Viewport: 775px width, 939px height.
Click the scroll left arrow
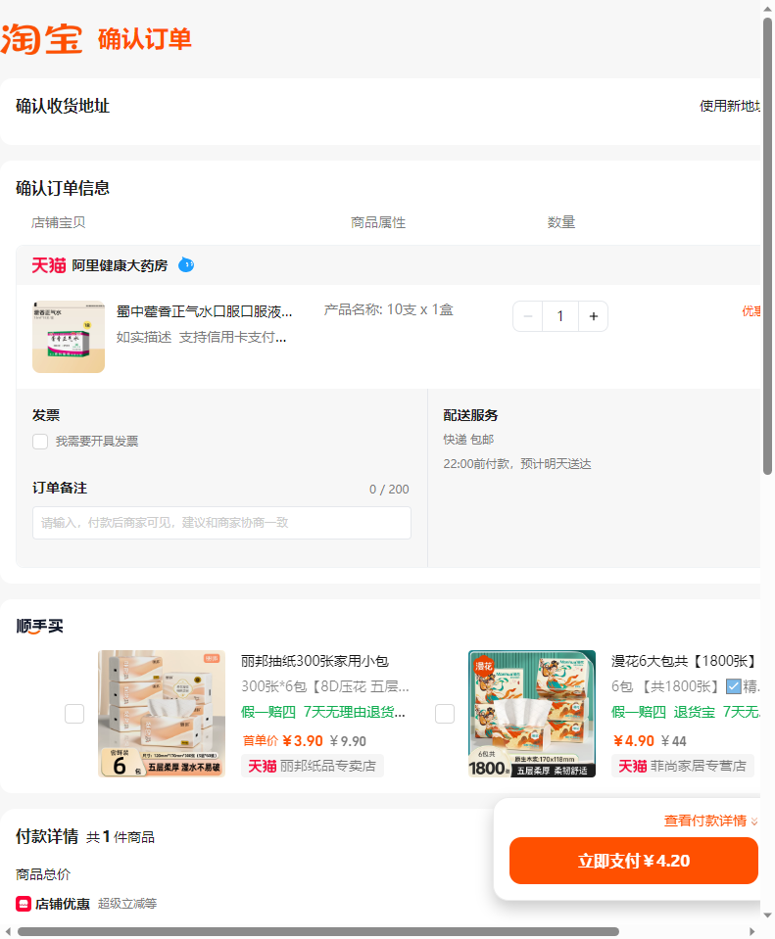[x=7, y=932]
